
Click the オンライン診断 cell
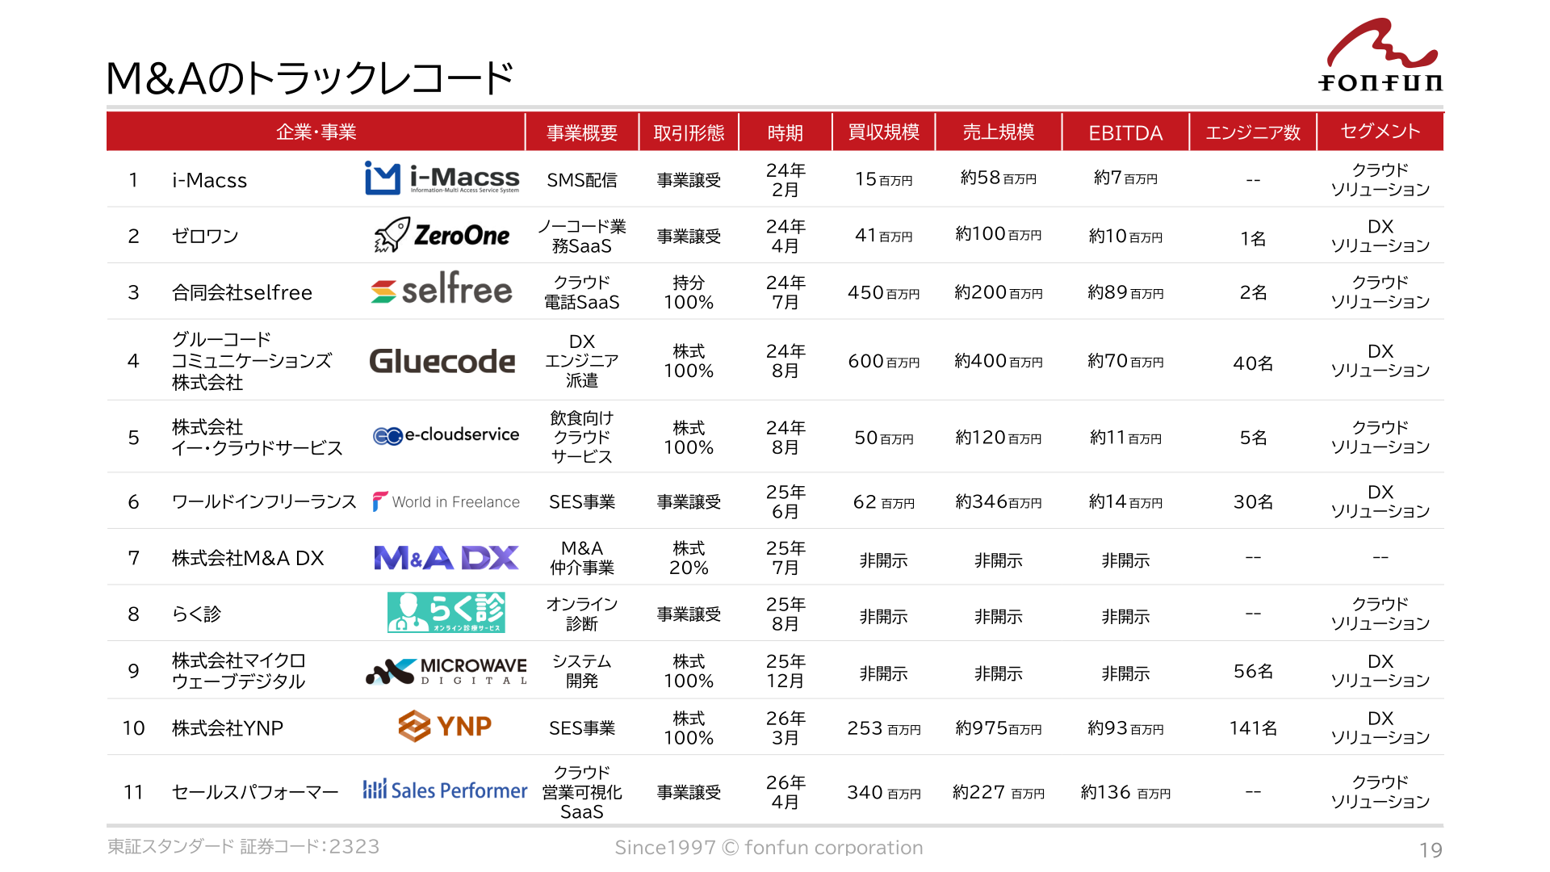coord(582,614)
